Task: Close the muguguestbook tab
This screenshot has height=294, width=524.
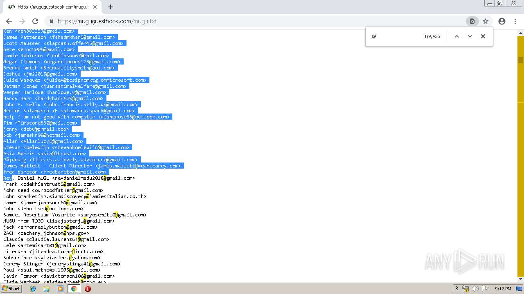Action: [x=95, y=7]
